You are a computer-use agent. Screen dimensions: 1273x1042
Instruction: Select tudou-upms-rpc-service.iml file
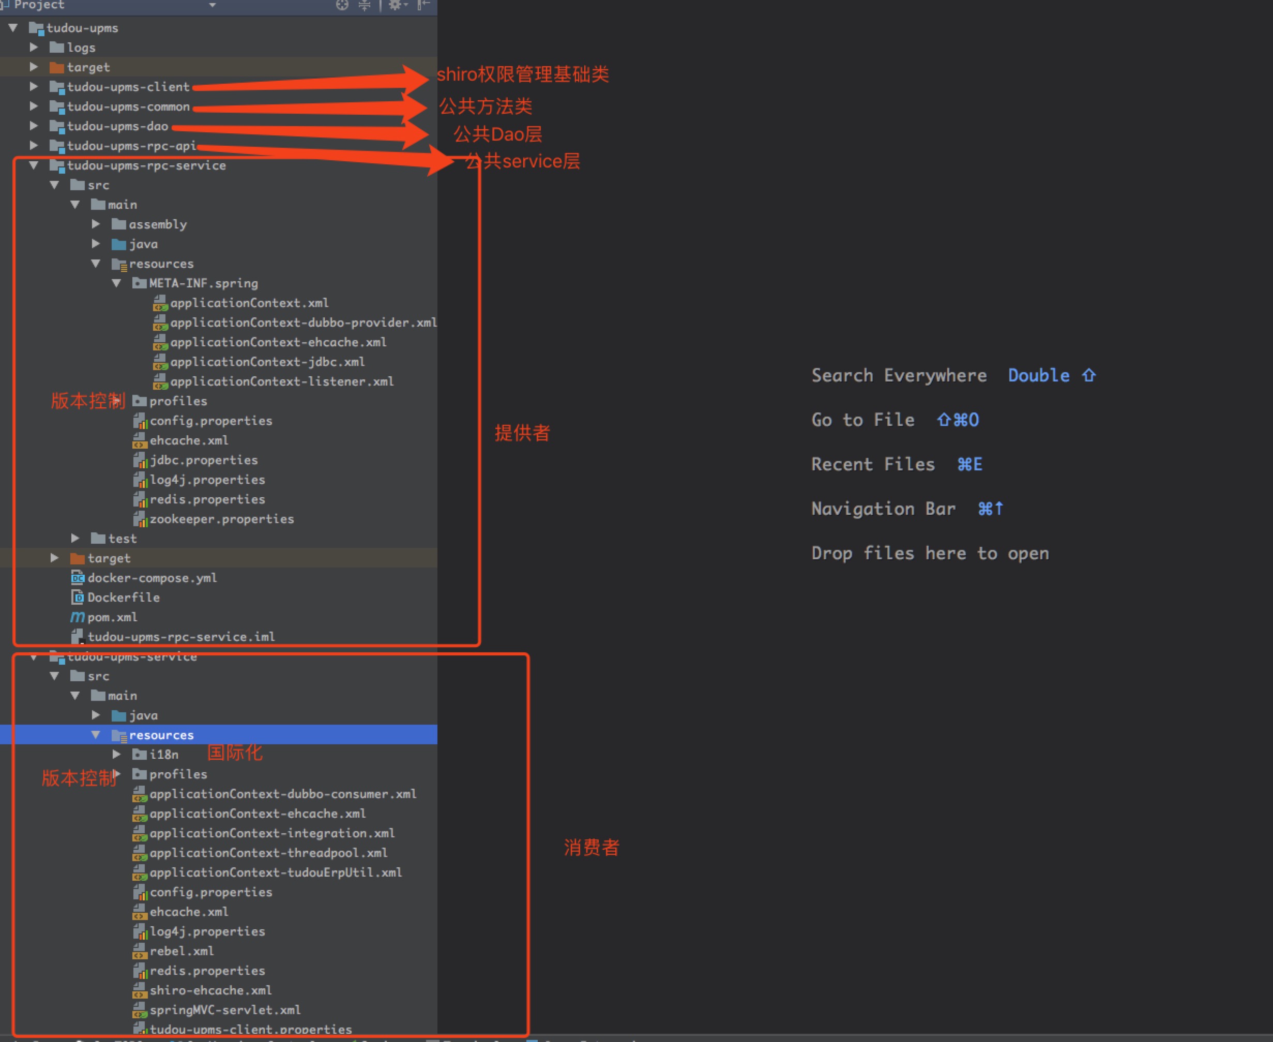point(181,637)
